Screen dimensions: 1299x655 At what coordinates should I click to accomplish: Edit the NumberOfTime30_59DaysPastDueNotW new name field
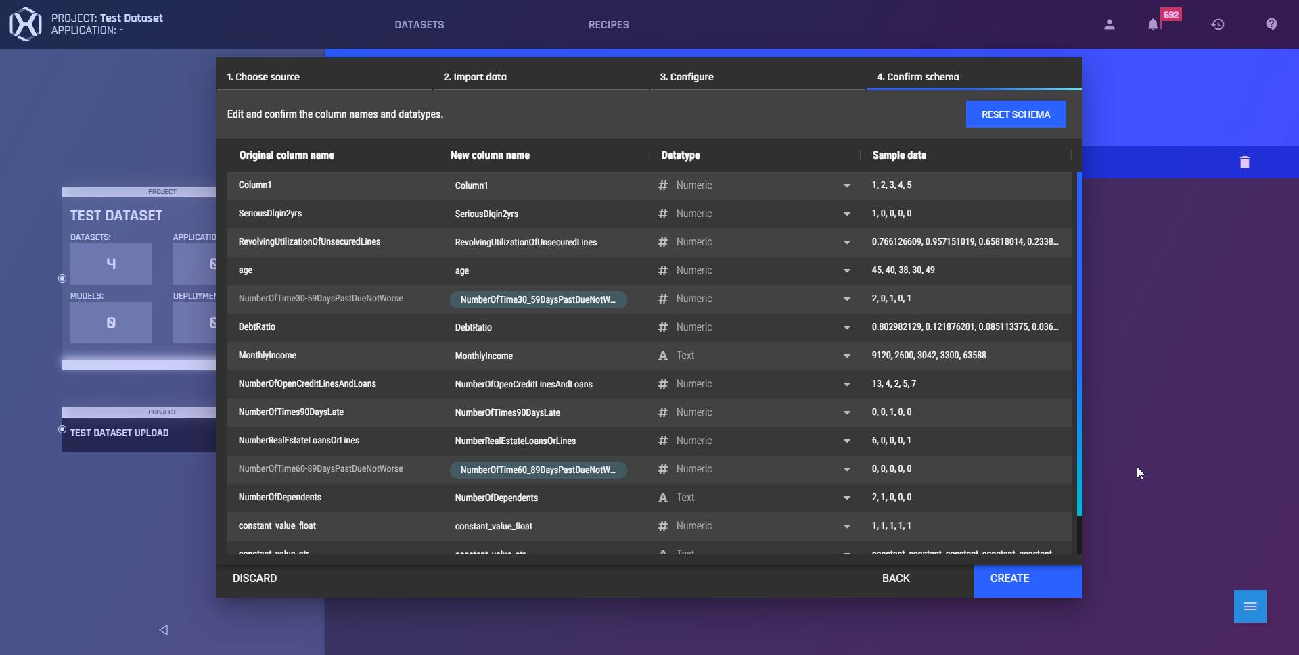click(x=538, y=299)
